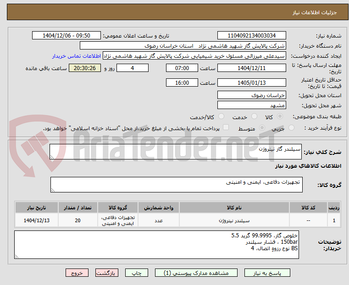The width and height of the screenshot is (349, 285).
Task: Click the ردیف column header
Action: point(334,208)
